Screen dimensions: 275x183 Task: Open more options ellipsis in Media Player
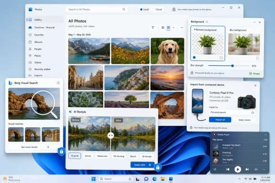264,169
